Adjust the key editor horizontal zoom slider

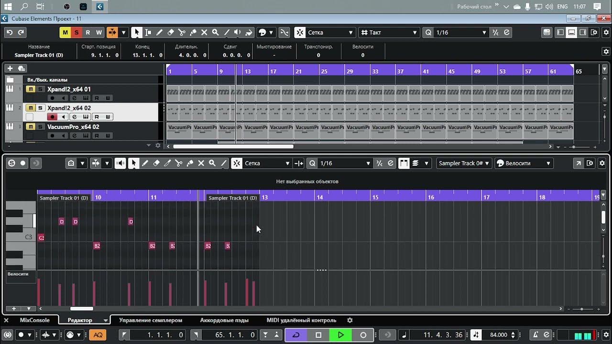tap(581, 309)
